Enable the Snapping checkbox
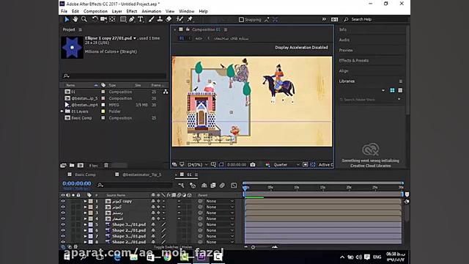 pos(241,20)
